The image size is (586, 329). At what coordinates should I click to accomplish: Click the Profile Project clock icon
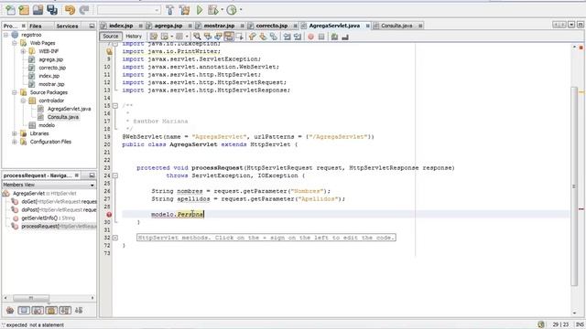click(x=232, y=10)
